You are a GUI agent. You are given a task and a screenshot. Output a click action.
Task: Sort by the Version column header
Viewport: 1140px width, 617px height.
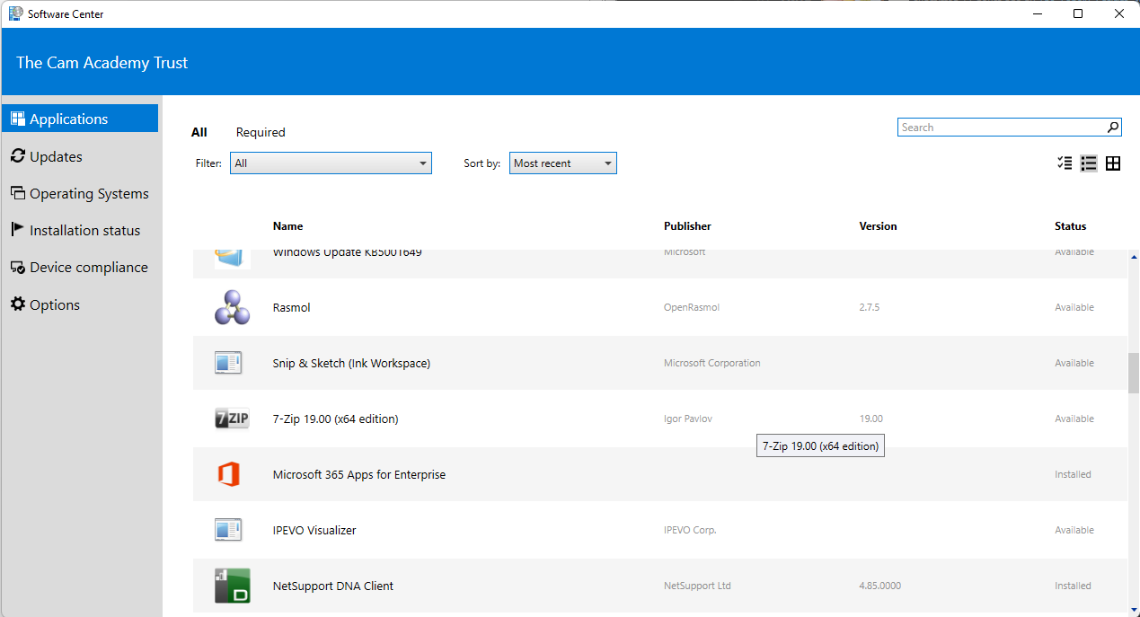[878, 226]
